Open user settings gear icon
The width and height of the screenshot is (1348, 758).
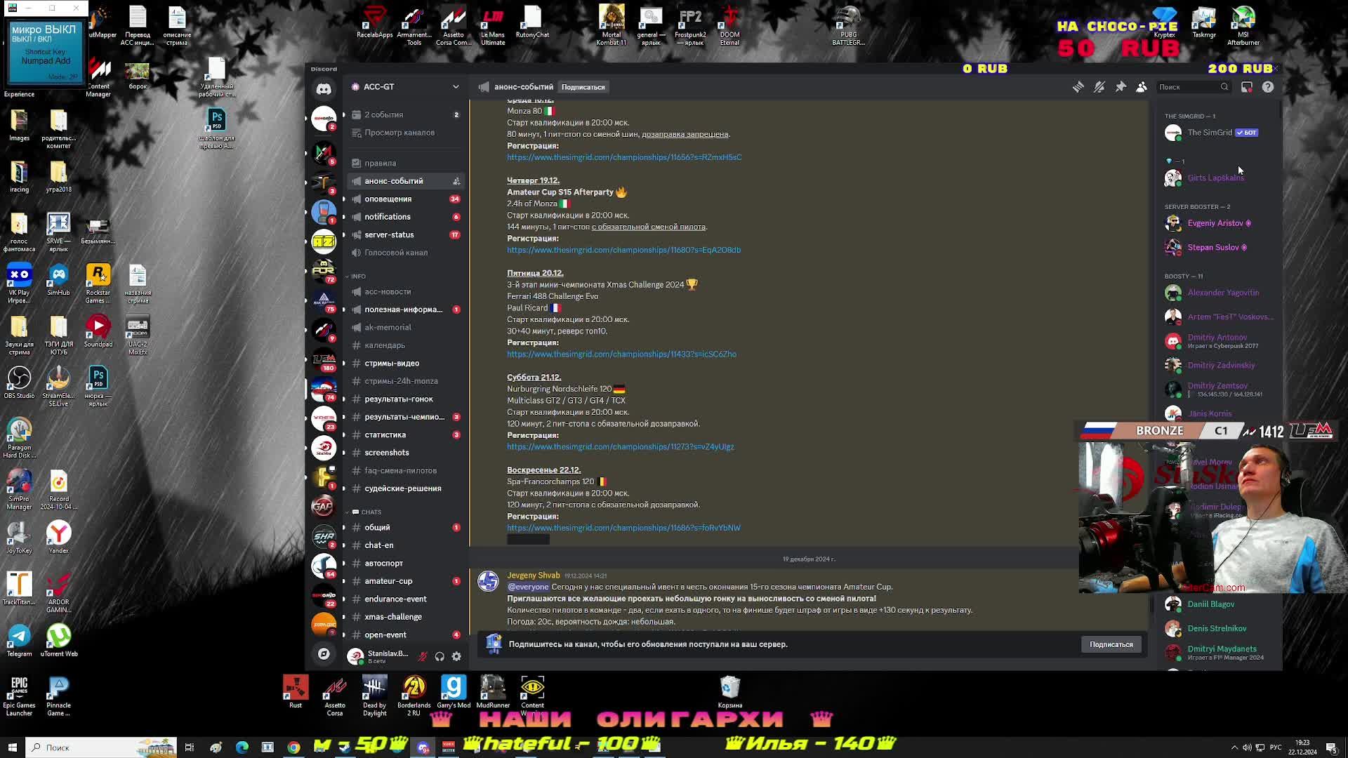click(x=456, y=656)
